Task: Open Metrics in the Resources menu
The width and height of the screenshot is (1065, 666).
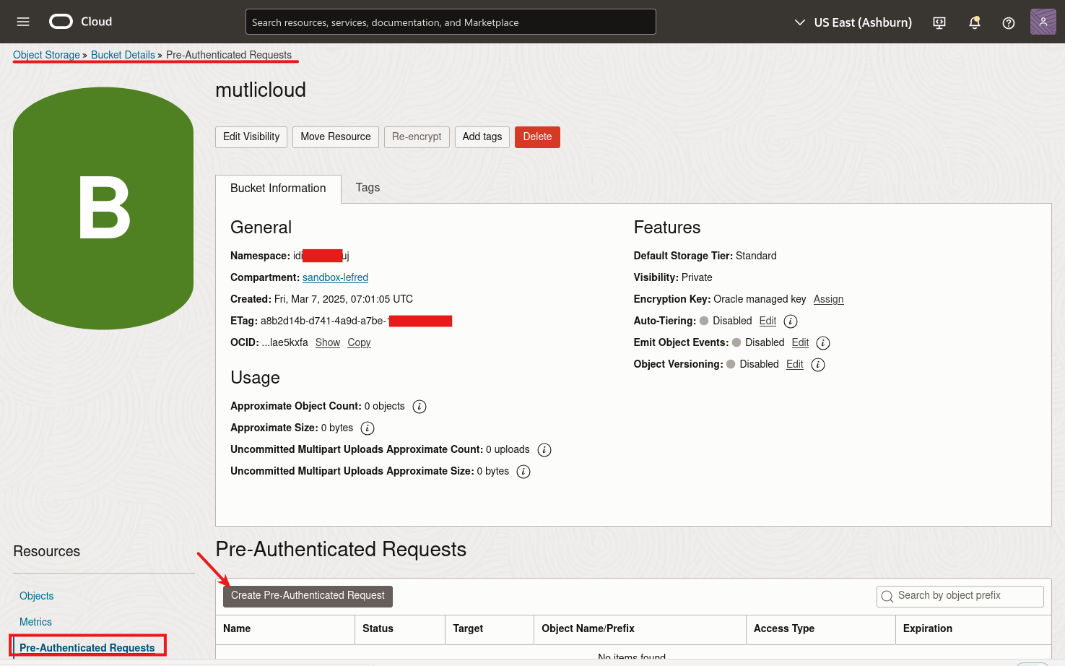Action: coord(35,622)
